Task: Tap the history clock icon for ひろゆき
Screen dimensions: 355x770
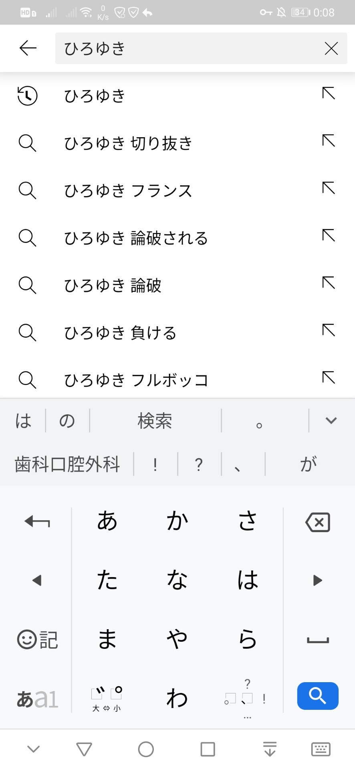Action: (x=27, y=96)
